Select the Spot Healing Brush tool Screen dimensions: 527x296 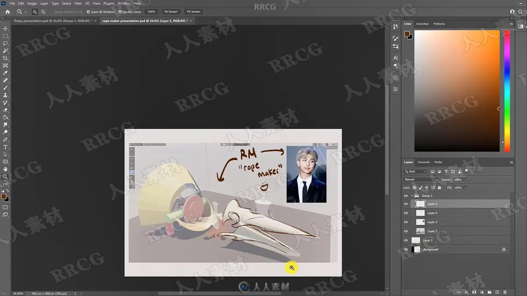coord(6,80)
